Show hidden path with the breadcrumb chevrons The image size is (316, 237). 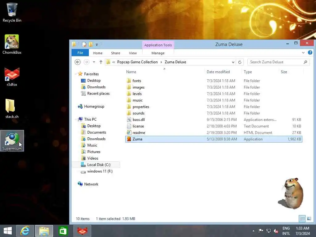(114, 62)
